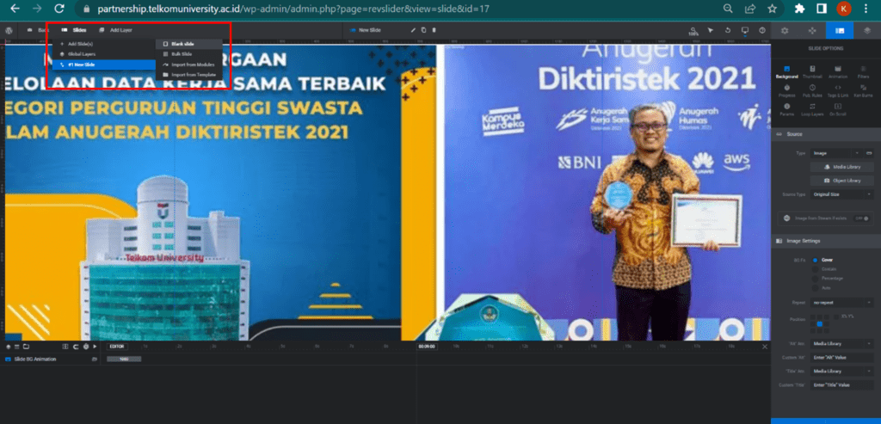This screenshot has width=881, height=424.
Task: Click the Custom "Alt" value field
Action: [x=841, y=357]
